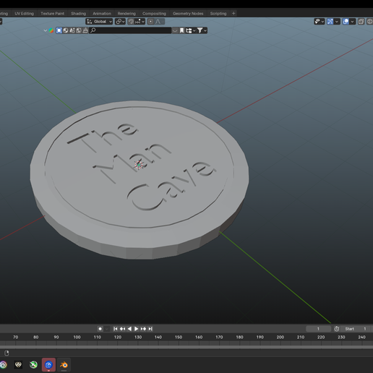Viewport: 373px width, 373px height.
Task: Open Global transform orientation dropdown
Action: coord(99,22)
